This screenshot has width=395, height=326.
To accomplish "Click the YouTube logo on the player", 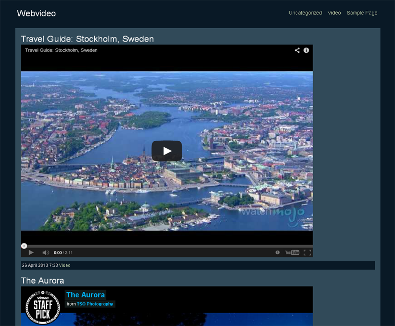I will [293, 252].
